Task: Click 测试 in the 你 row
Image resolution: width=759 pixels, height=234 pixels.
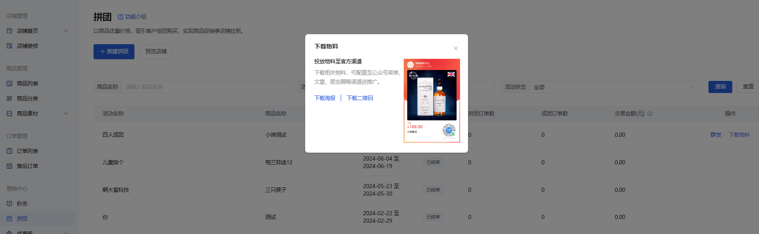Action: coord(270,217)
